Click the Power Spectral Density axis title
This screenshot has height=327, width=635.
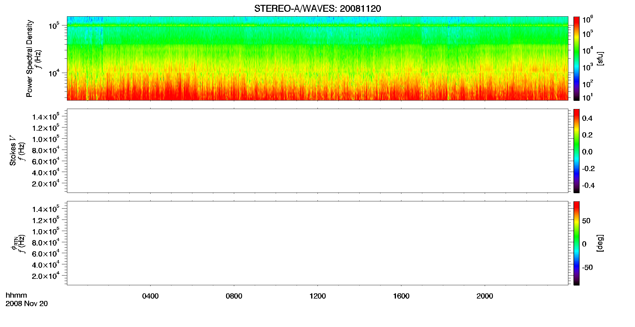click(x=29, y=58)
